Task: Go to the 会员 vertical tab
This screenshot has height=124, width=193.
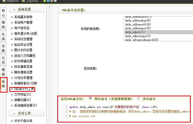Action: click(x=3, y=60)
